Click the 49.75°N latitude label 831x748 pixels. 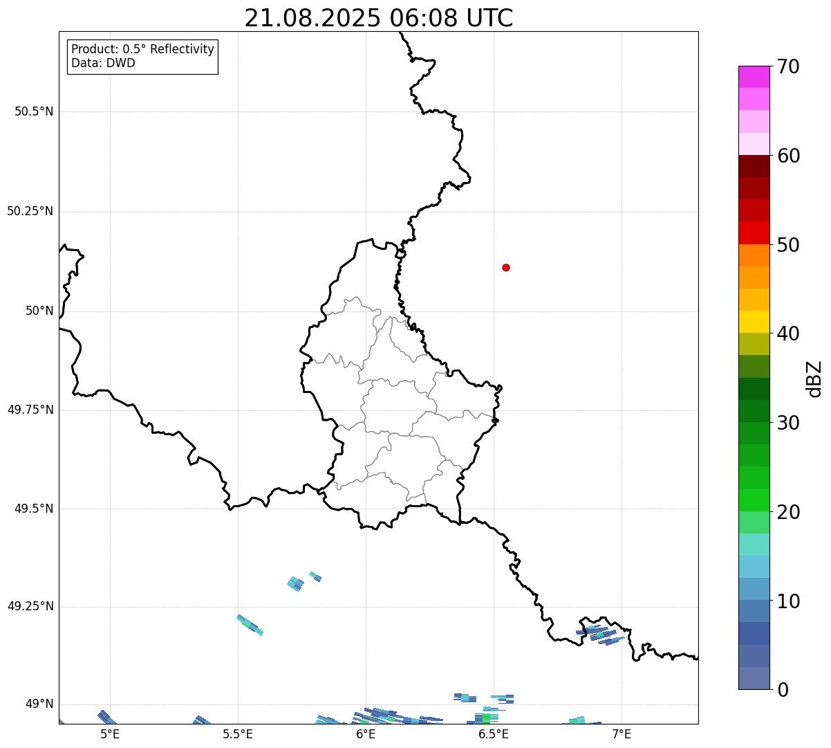coord(30,410)
